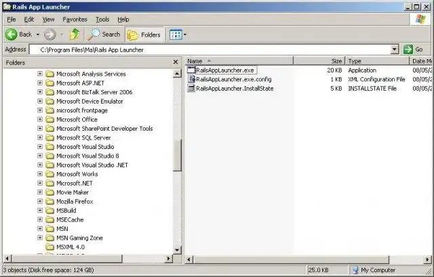
Task: Click the folder tree scroll-up arrow
Action: pos(177,74)
